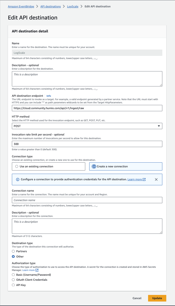Select Use an existing connection option

17,167
